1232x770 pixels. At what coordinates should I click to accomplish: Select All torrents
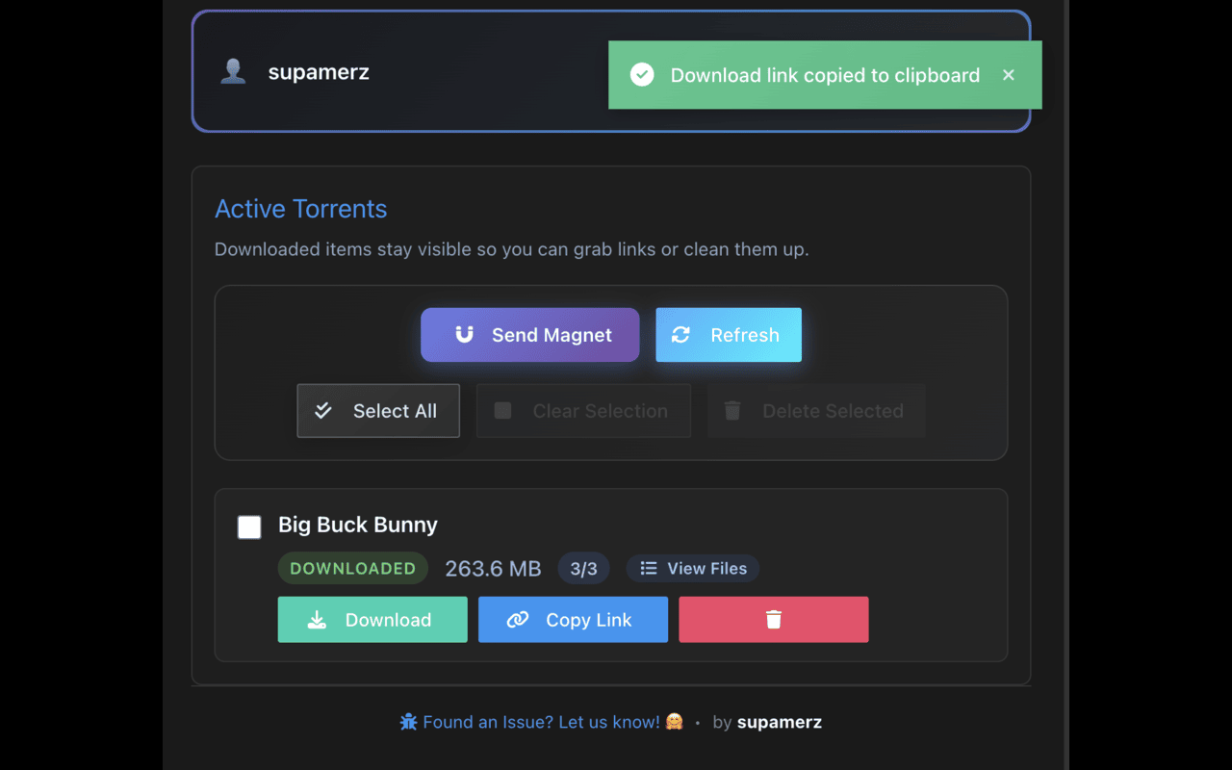(378, 411)
